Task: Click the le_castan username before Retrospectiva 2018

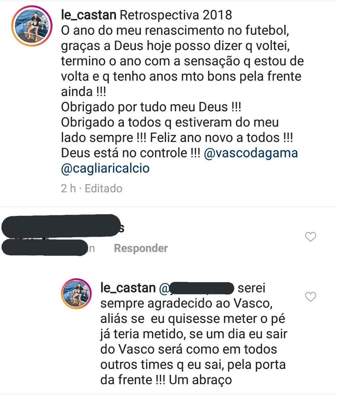Action: tap(89, 15)
